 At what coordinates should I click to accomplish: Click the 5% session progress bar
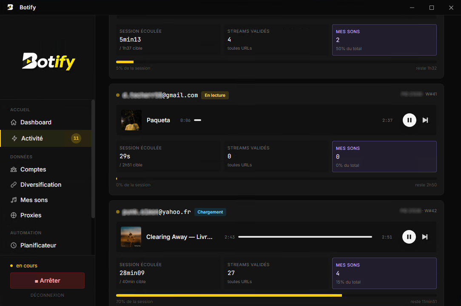[276, 62]
